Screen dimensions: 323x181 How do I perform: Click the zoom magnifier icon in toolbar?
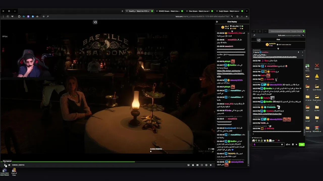click(x=48, y=17)
